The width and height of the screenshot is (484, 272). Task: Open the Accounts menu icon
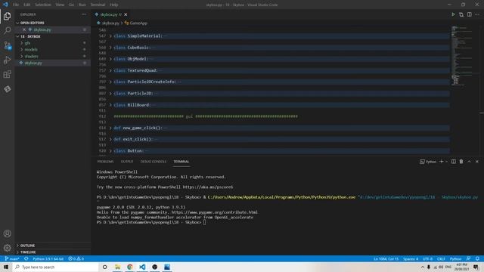point(7,233)
